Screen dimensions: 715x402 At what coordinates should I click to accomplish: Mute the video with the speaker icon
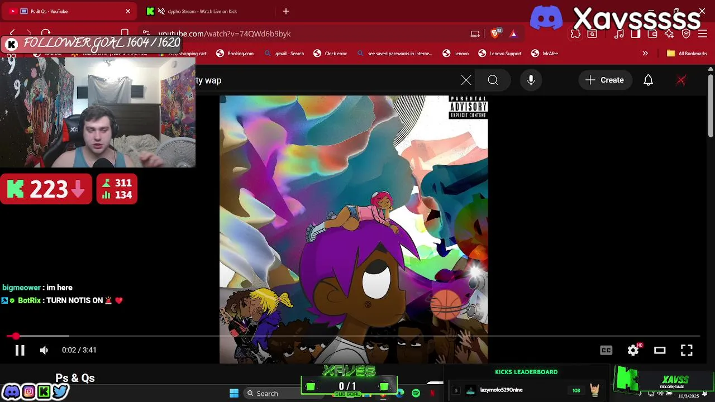[x=44, y=351]
